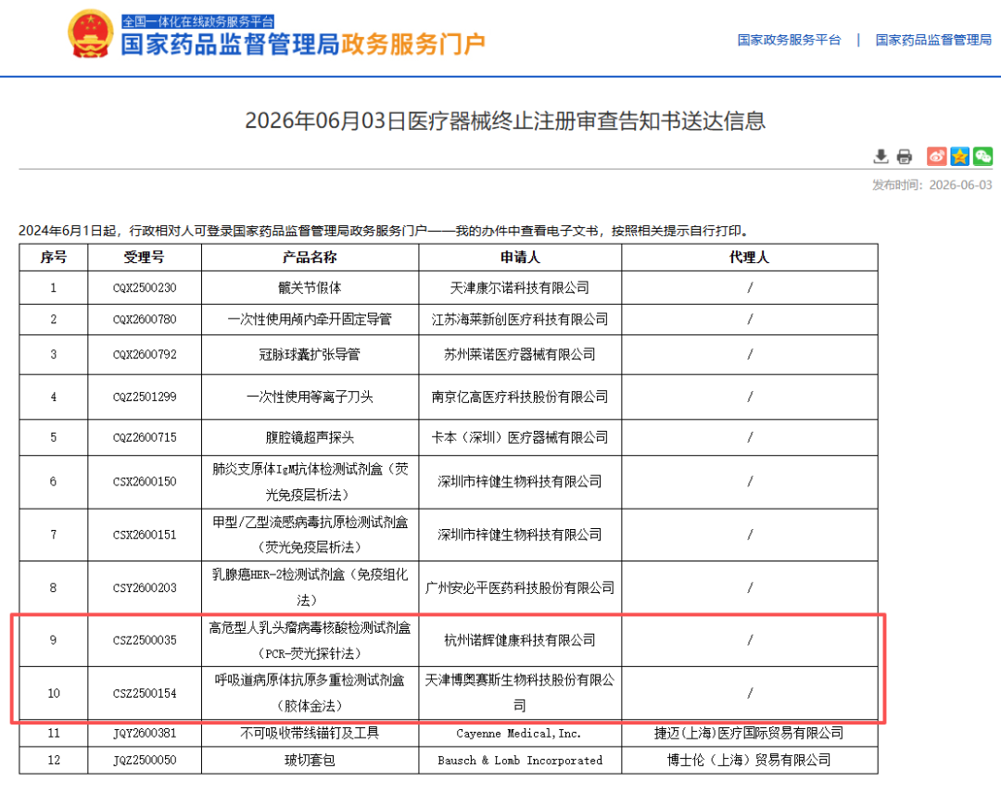Click applicant Cayenne Medical, Inc.

pyautogui.click(x=519, y=734)
